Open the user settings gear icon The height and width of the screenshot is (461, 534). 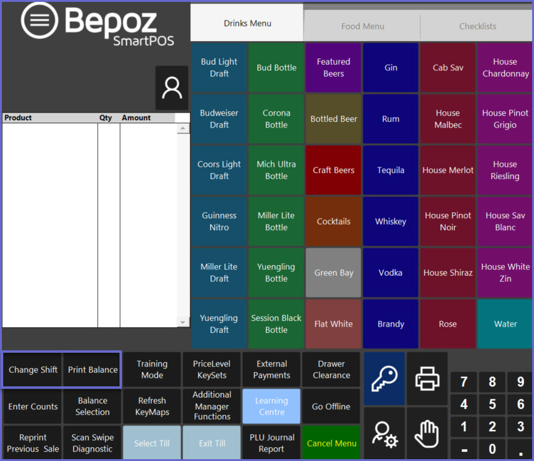pyautogui.click(x=384, y=434)
